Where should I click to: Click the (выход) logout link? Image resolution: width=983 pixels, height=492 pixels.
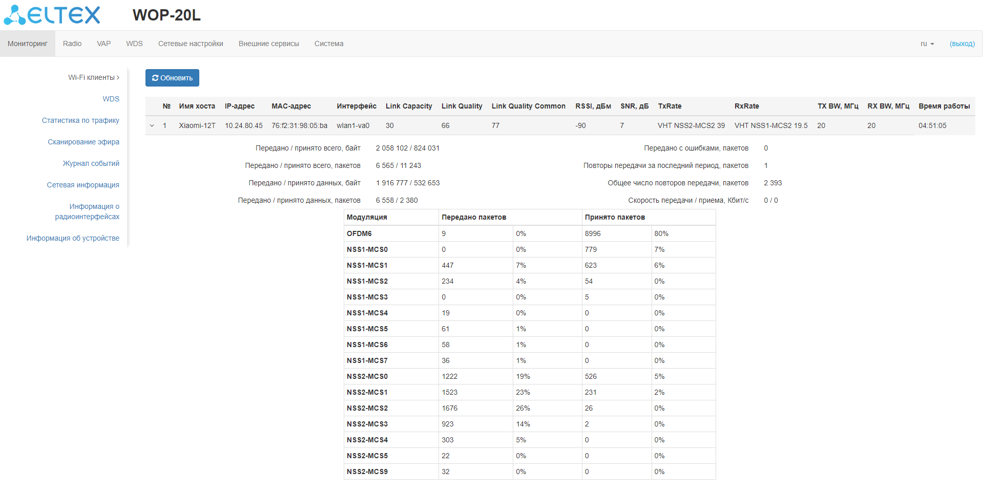point(961,44)
